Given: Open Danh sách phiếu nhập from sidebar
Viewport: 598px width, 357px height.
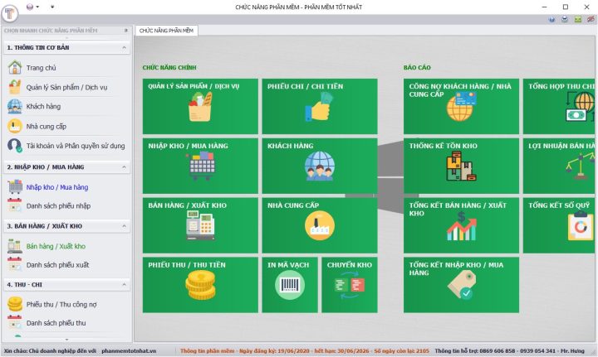Looking at the screenshot, I should point(58,205).
